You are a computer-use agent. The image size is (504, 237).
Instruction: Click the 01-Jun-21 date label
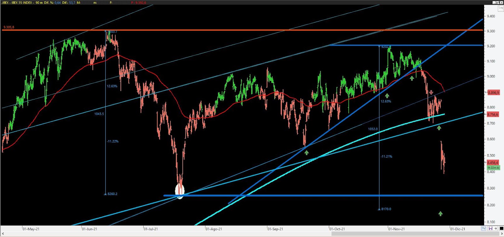coord(90,229)
